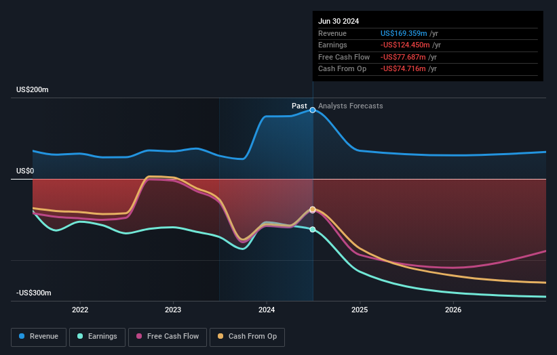Click the 2024 x-axis label
The image size is (557, 355).
(267, 310)
